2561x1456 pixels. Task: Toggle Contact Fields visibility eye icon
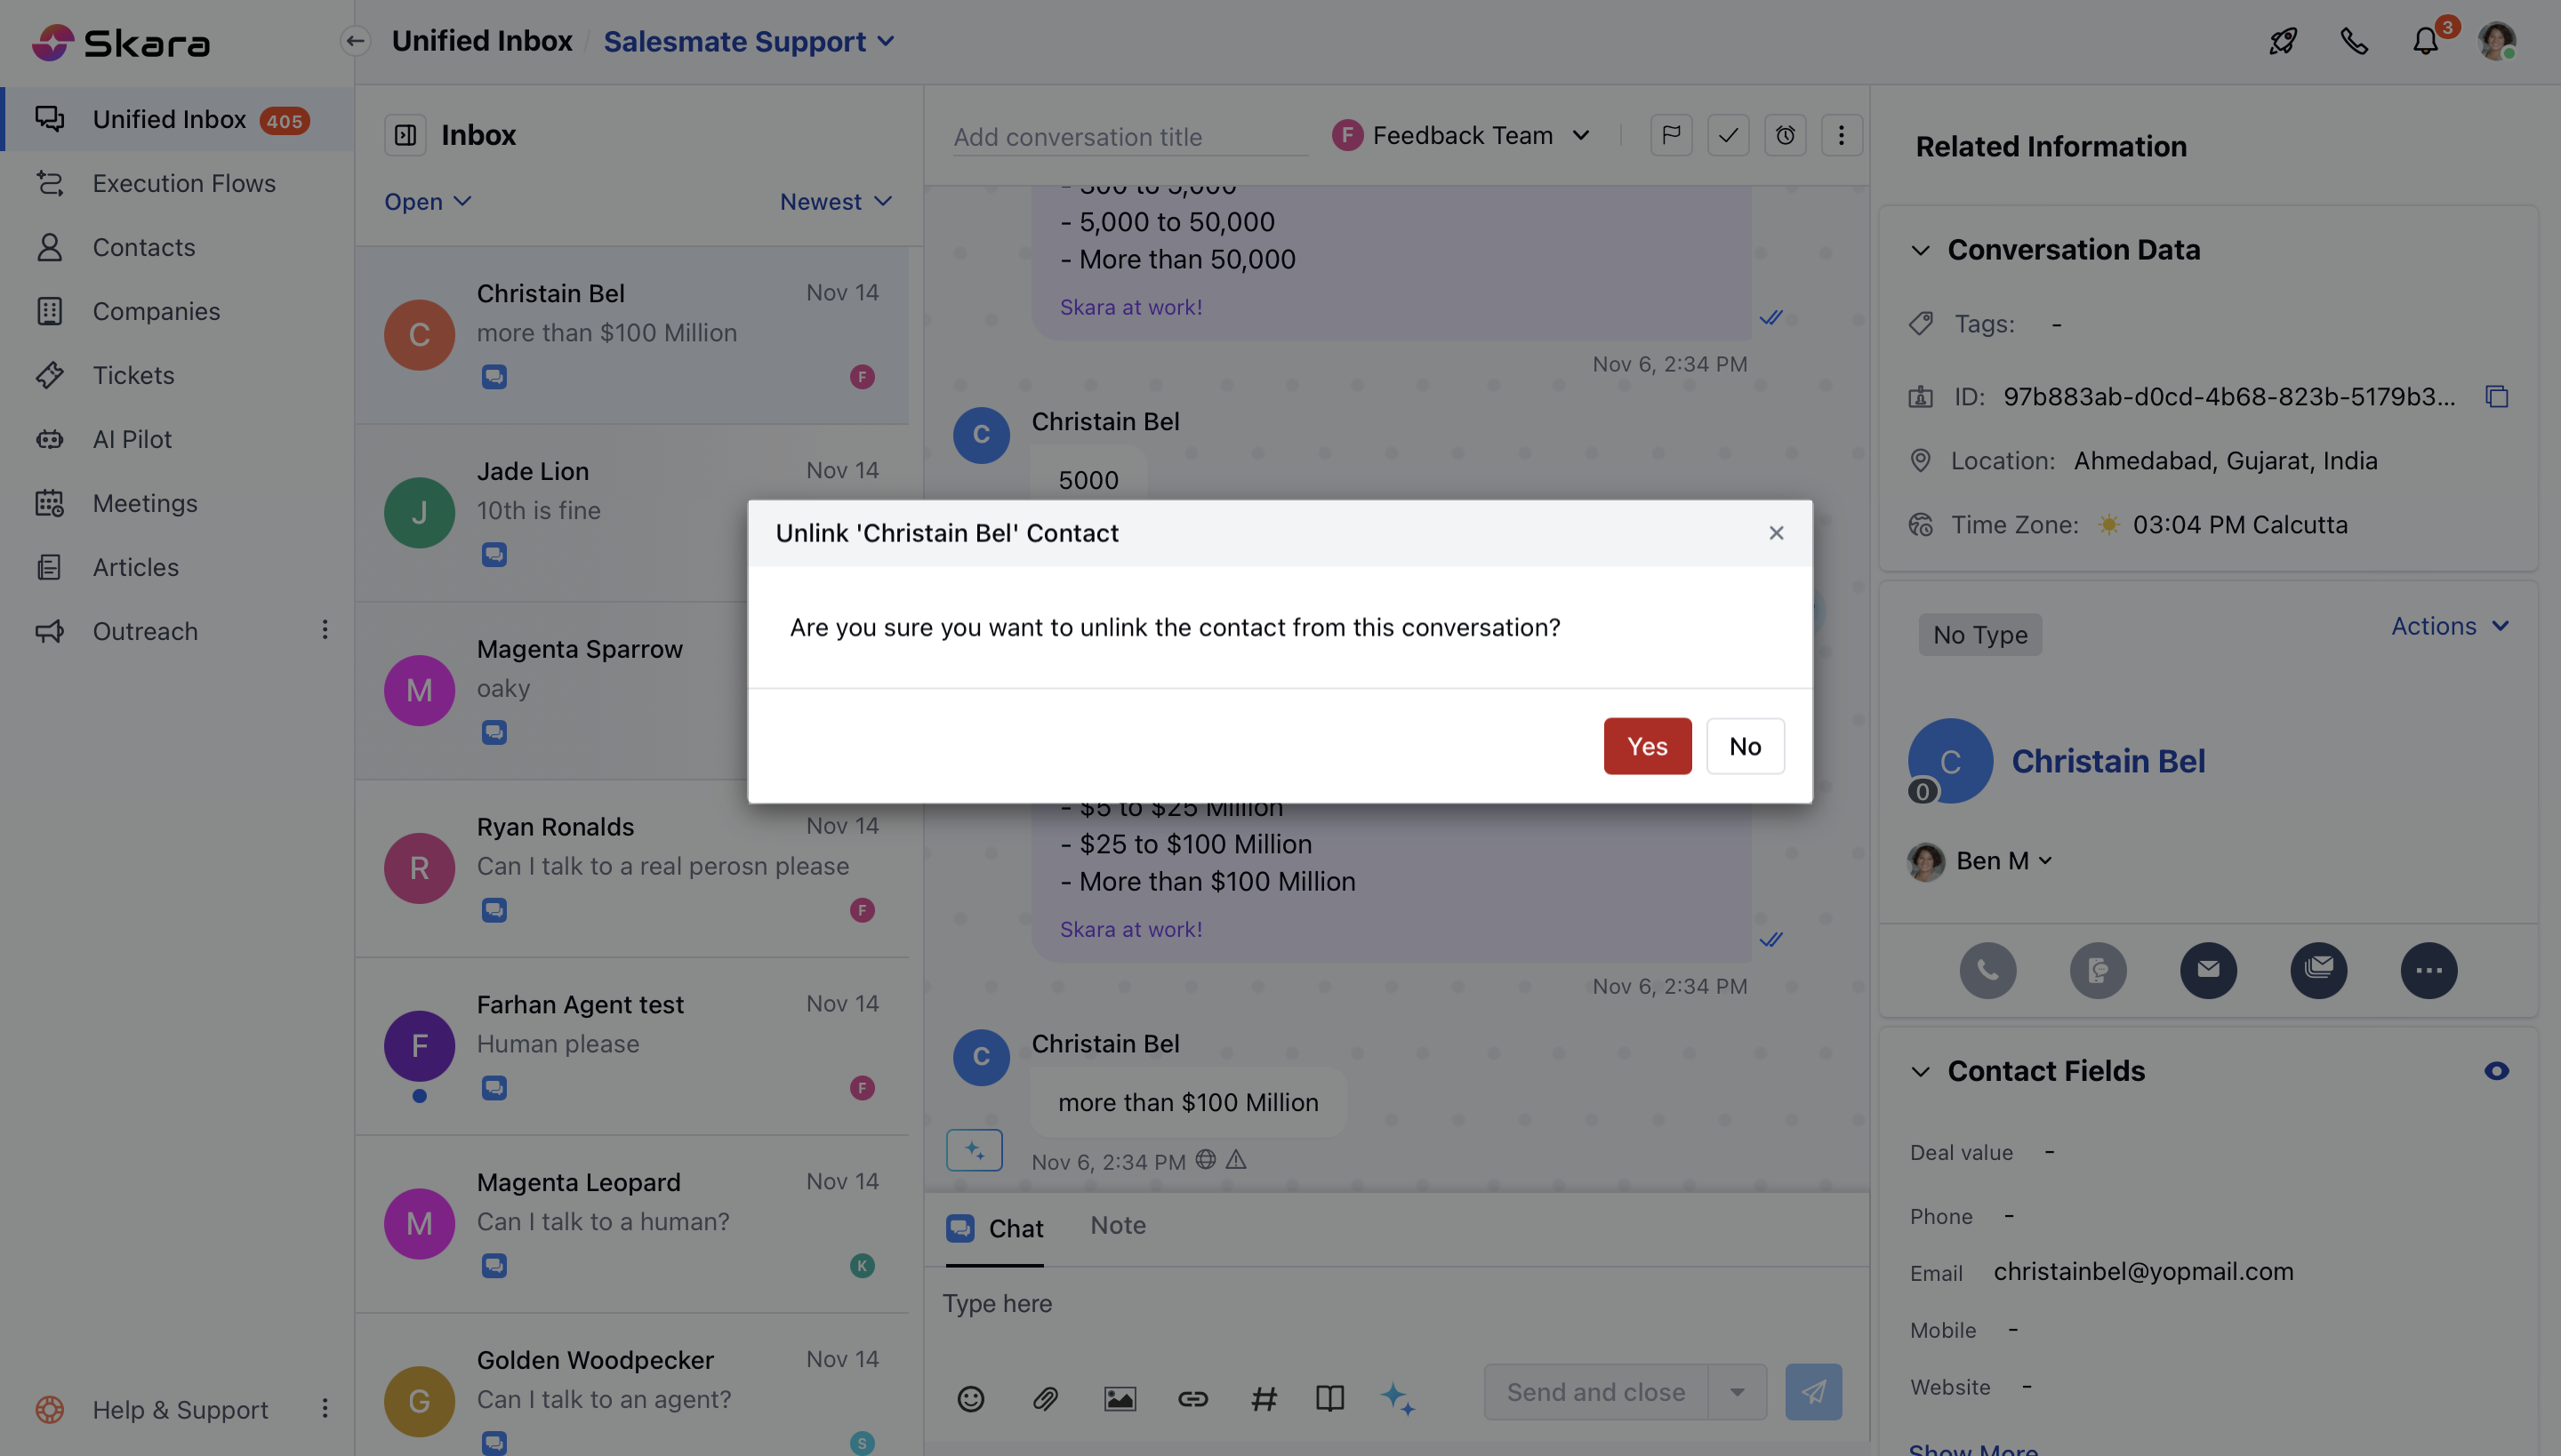pyautogui.click(x=2496, y=1071)
